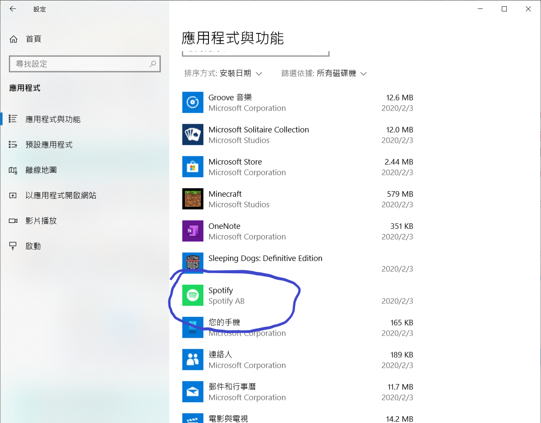Image resolution: width=541 pixels, height=423 pixels.
Task: Click the 啟動 startup icon
Action: [13, 246]
